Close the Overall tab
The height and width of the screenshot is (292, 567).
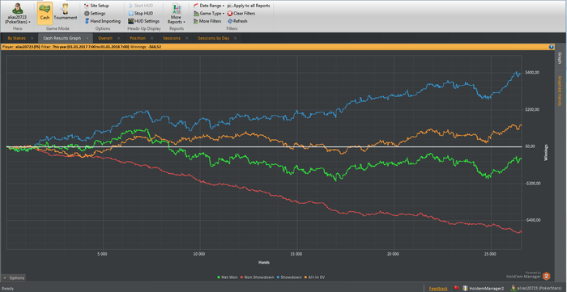click(118, 38)
